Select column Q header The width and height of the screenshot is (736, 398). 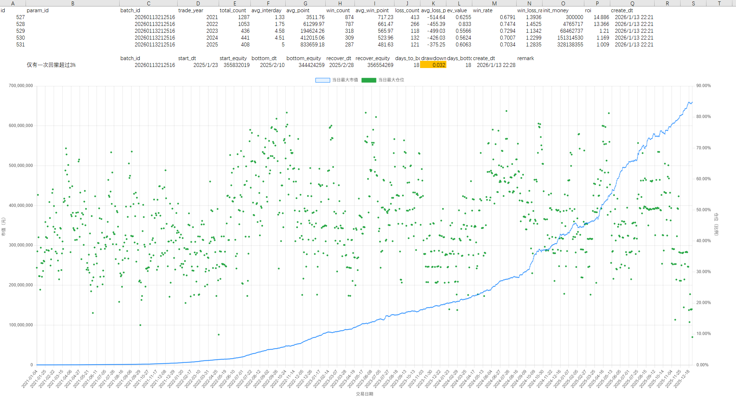(x=632, y=3)
